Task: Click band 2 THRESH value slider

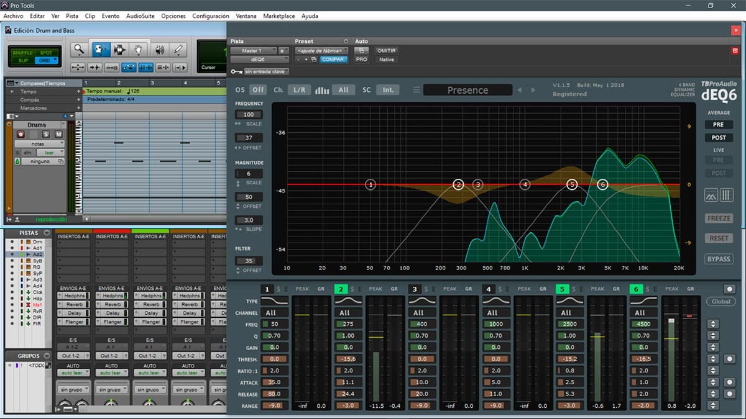Action: (349, 359)
